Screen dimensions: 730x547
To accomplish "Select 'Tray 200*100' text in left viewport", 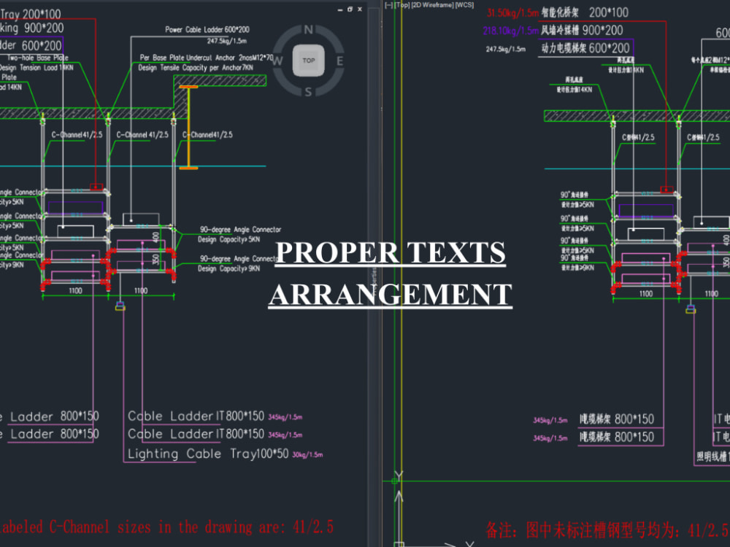I will pos(31,14).
